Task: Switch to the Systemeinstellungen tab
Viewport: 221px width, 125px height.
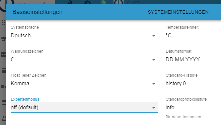Action: click(x=178, y=12)
